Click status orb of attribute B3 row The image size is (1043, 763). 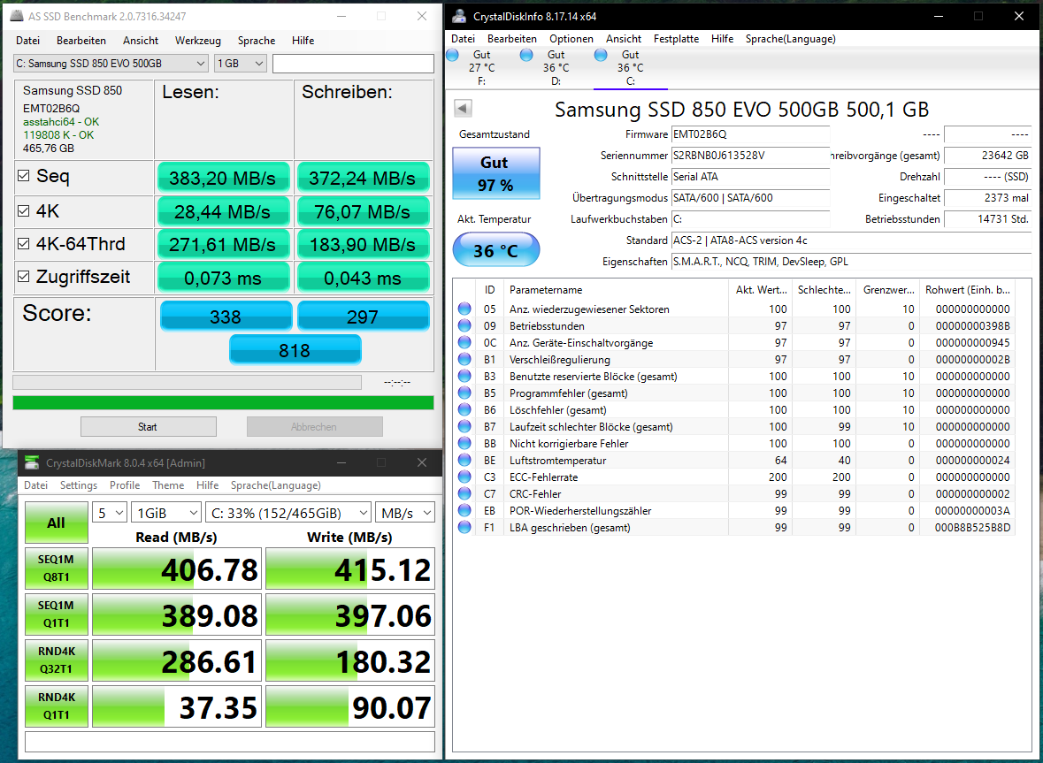464,376
